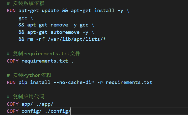Click the 'apt-get autoremove -y' line

coord(56,32)
